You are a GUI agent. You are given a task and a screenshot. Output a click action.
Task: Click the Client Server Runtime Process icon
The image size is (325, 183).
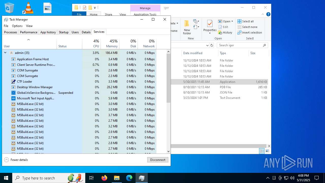13,65
